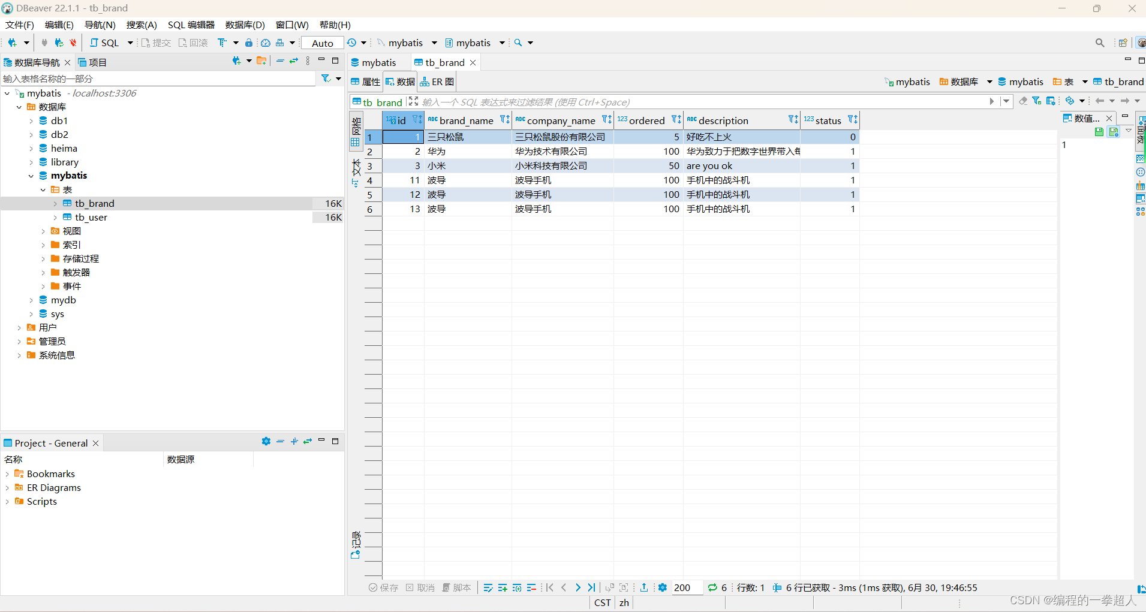
Task: Click the 脚本 button in bottom toolbar
Action: [456, 587]
